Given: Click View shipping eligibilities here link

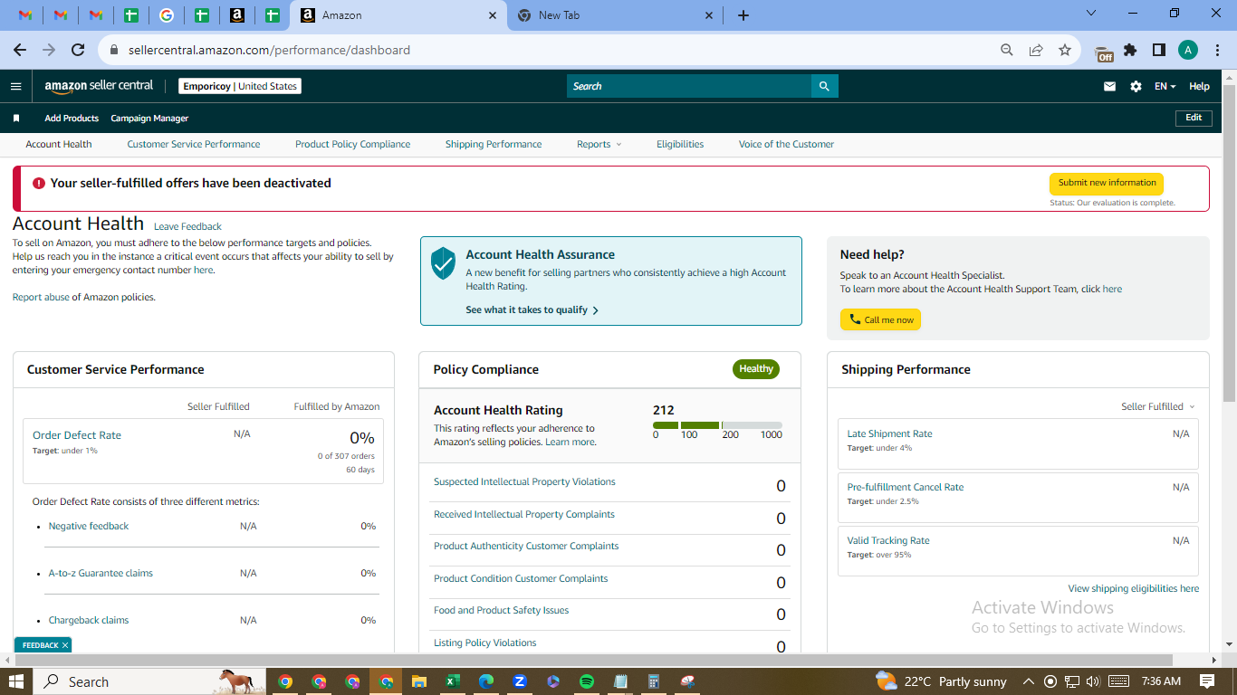Looking at the screenshot, I should point(1134,588).
